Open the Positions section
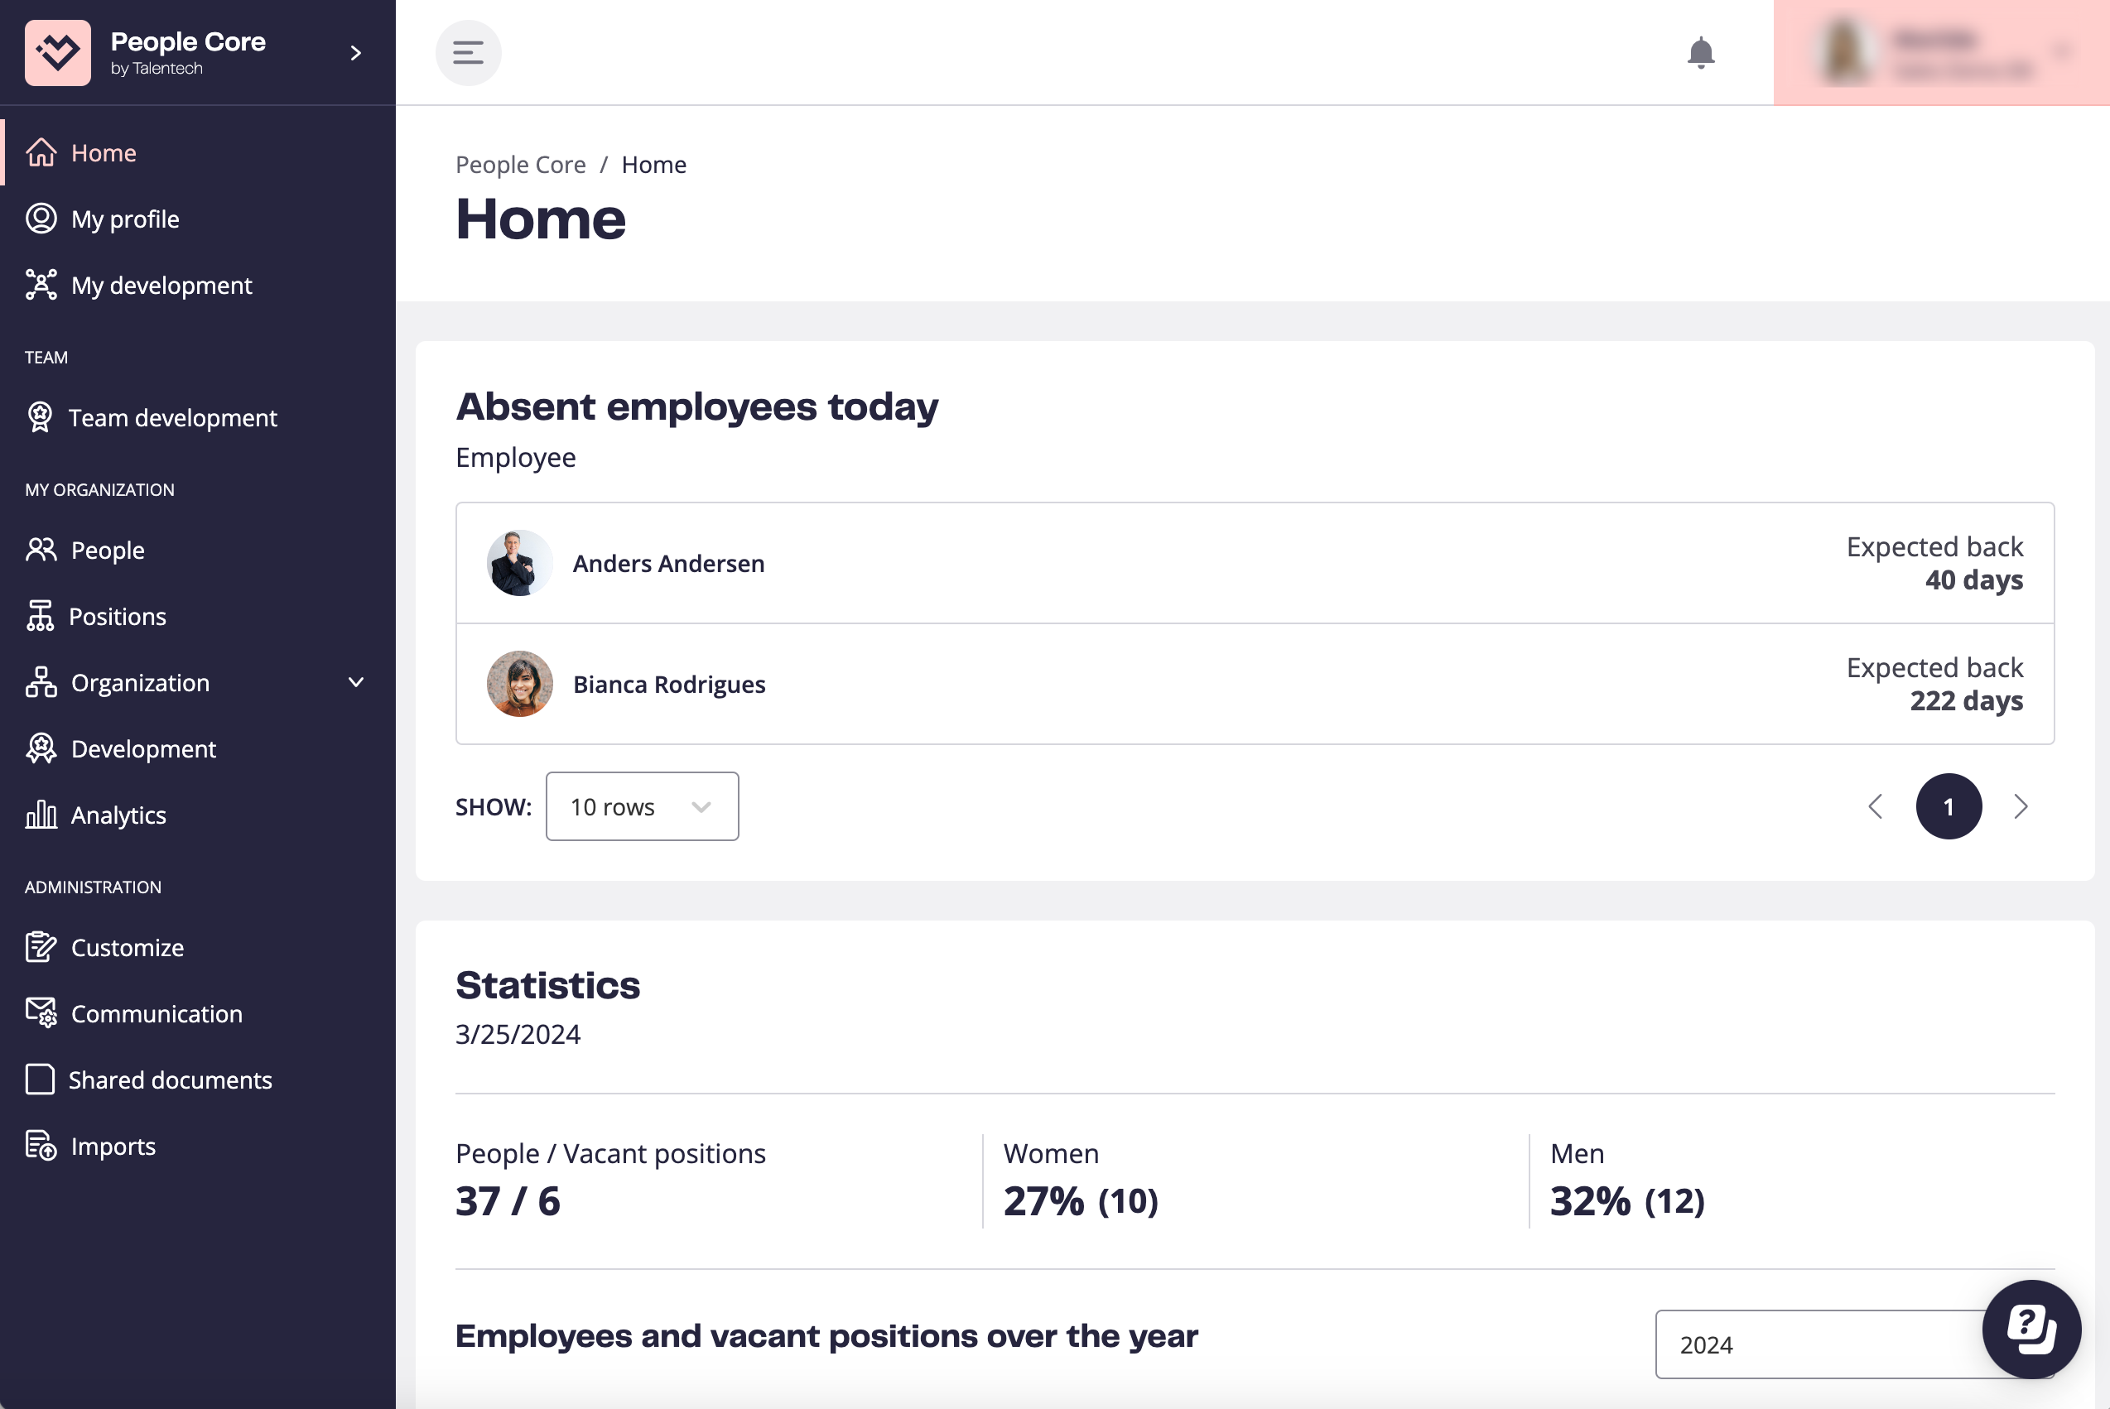 118,617
